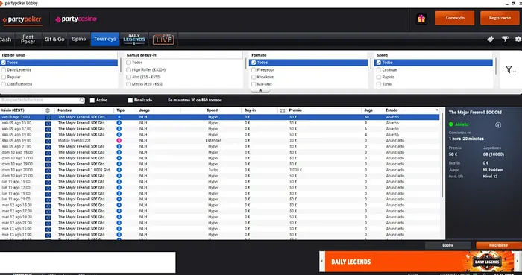522x275 pixels.
Task: Check Alto (€55 - €530) buy-in range
Action: (128, 78)
